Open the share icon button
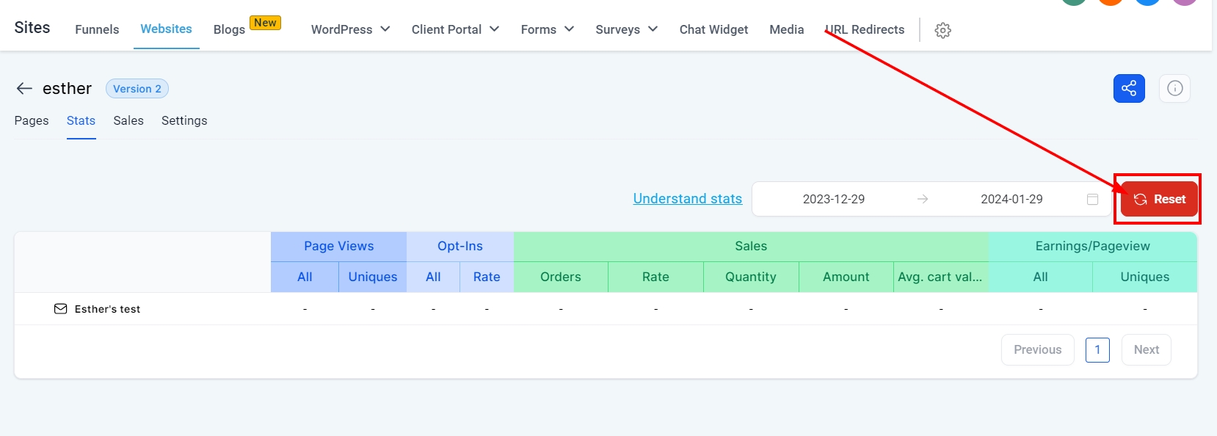Viewport: 1217px width, 436px height. [x=1129, y=89]
